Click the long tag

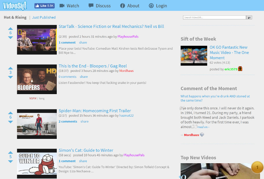[42, 98]
